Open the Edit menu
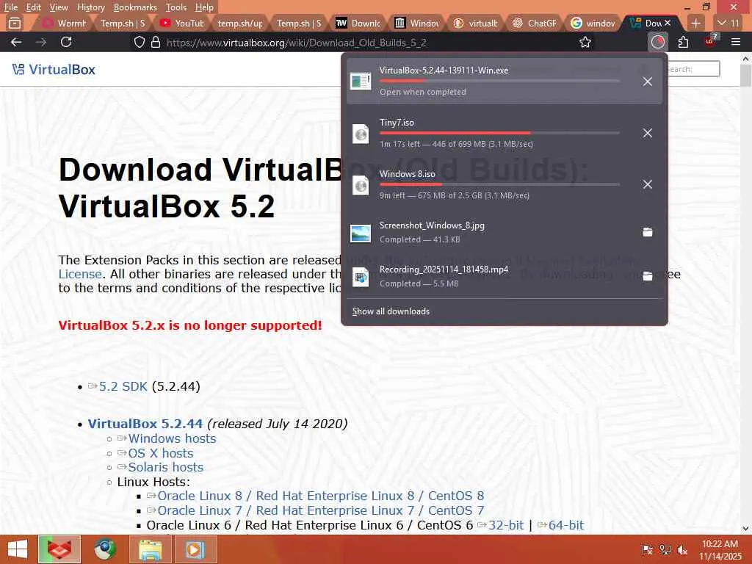This screenshot has width=752, height=564. click(x=34, y=7)
